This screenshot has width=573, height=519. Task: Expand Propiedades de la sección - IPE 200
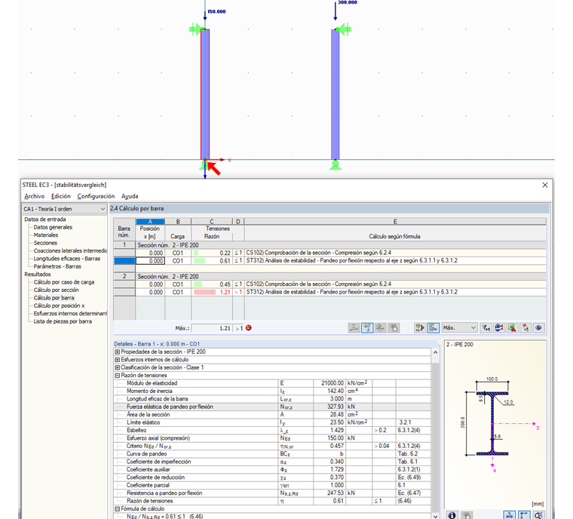point(118,352)
